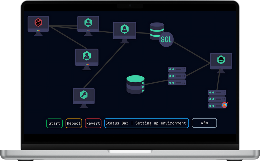260x161 pixels.
Task: Select server rack connected to database cylinder
Action: pos(177,76)
